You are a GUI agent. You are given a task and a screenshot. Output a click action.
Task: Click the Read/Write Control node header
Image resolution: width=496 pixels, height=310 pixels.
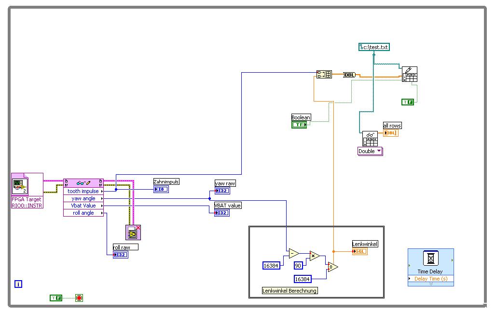pyautogui.click(x=83, y=183)
